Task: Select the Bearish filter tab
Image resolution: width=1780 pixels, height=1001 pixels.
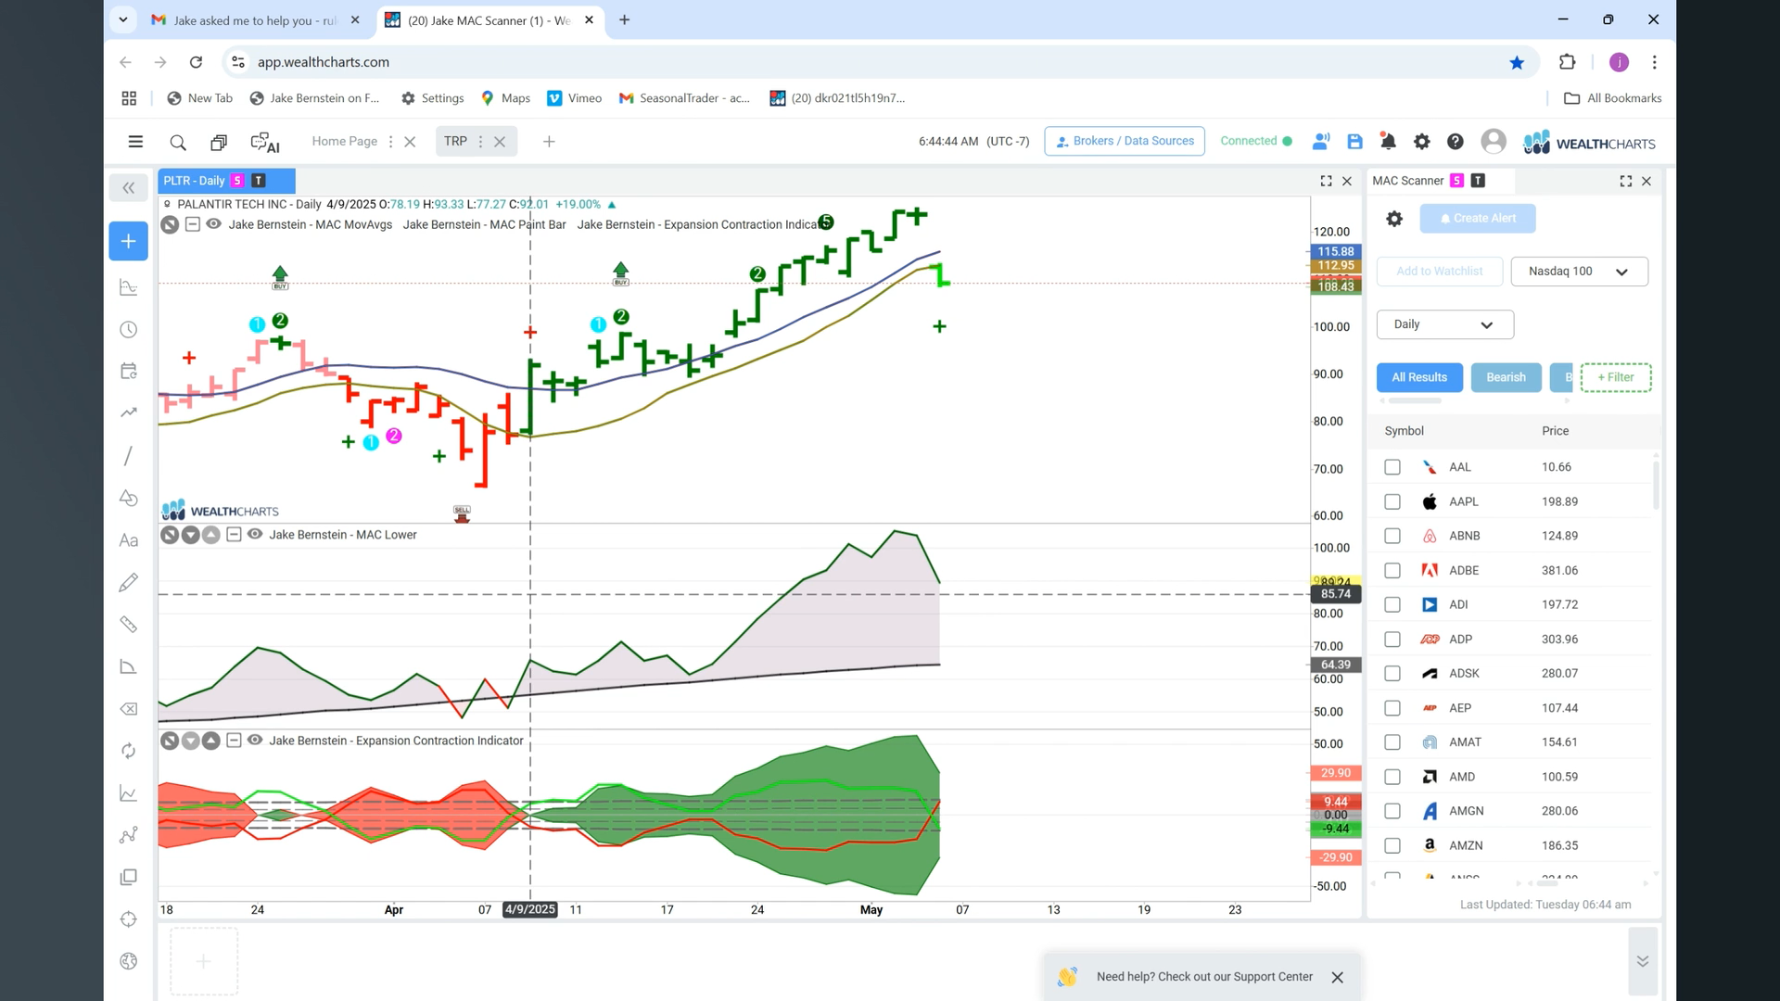Action: pos(1506,377)
